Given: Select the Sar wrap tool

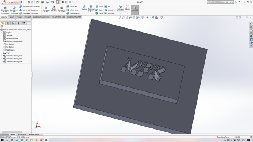Looking at the screenshot, I should (x=107, y=7).
